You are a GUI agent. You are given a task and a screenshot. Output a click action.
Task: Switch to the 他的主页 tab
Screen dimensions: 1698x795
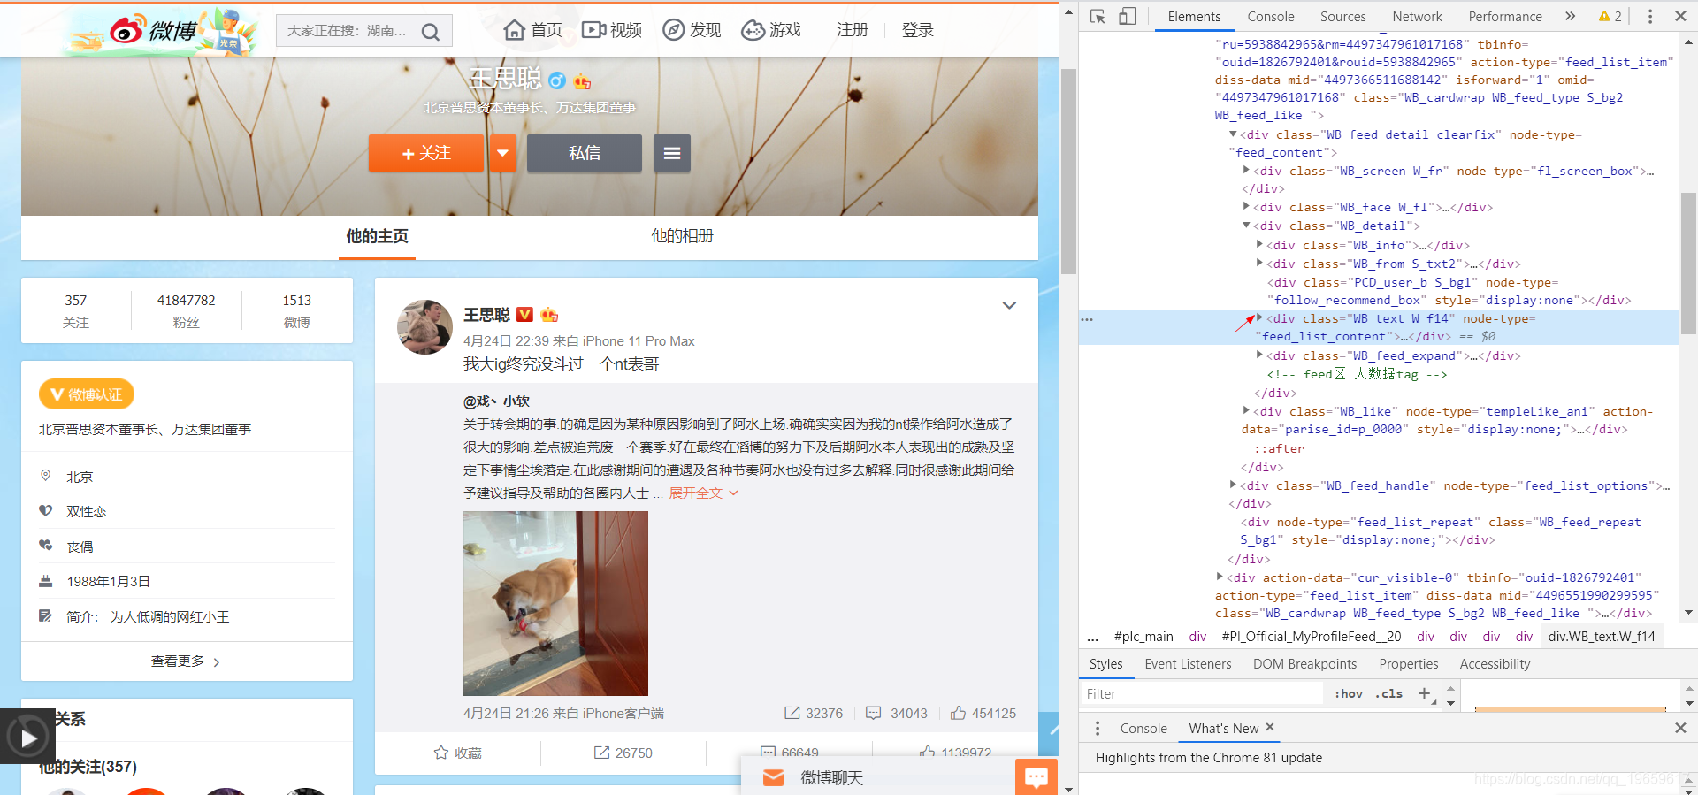click(377, 236)
